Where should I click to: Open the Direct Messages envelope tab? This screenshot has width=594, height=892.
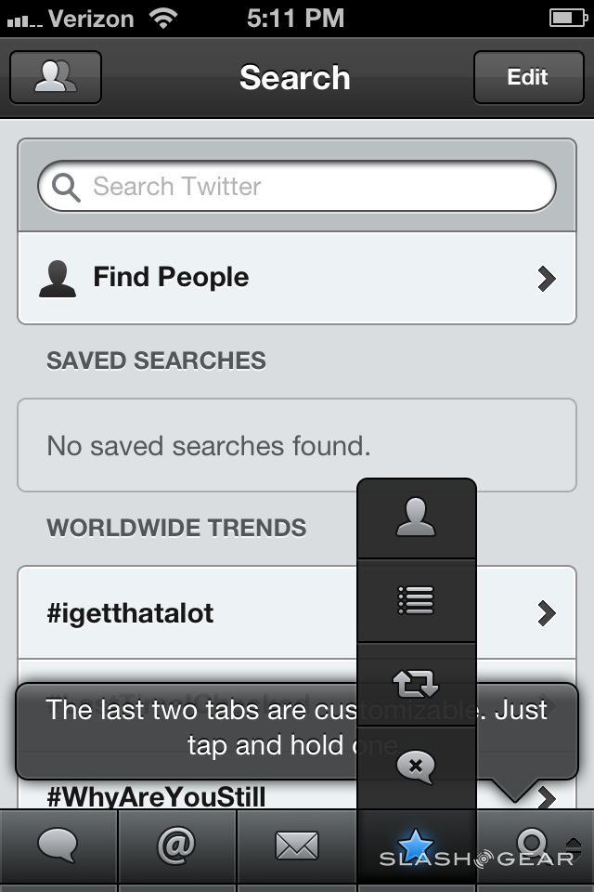297,846
